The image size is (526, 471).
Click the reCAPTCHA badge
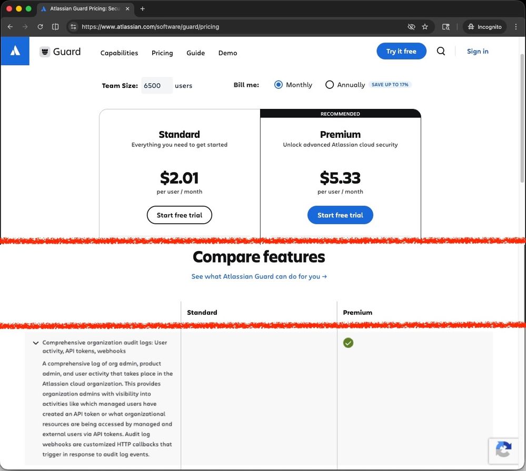tap(503, 450)
